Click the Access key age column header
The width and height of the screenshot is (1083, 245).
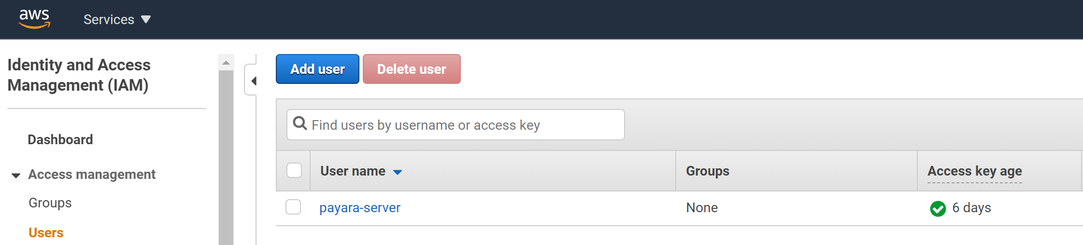pos(974,171)
